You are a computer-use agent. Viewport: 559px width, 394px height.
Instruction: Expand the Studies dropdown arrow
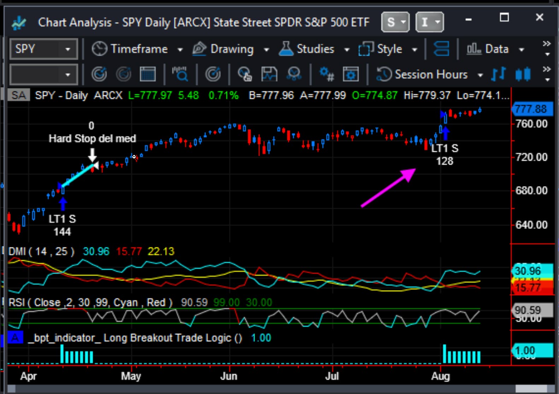[347, 50]
